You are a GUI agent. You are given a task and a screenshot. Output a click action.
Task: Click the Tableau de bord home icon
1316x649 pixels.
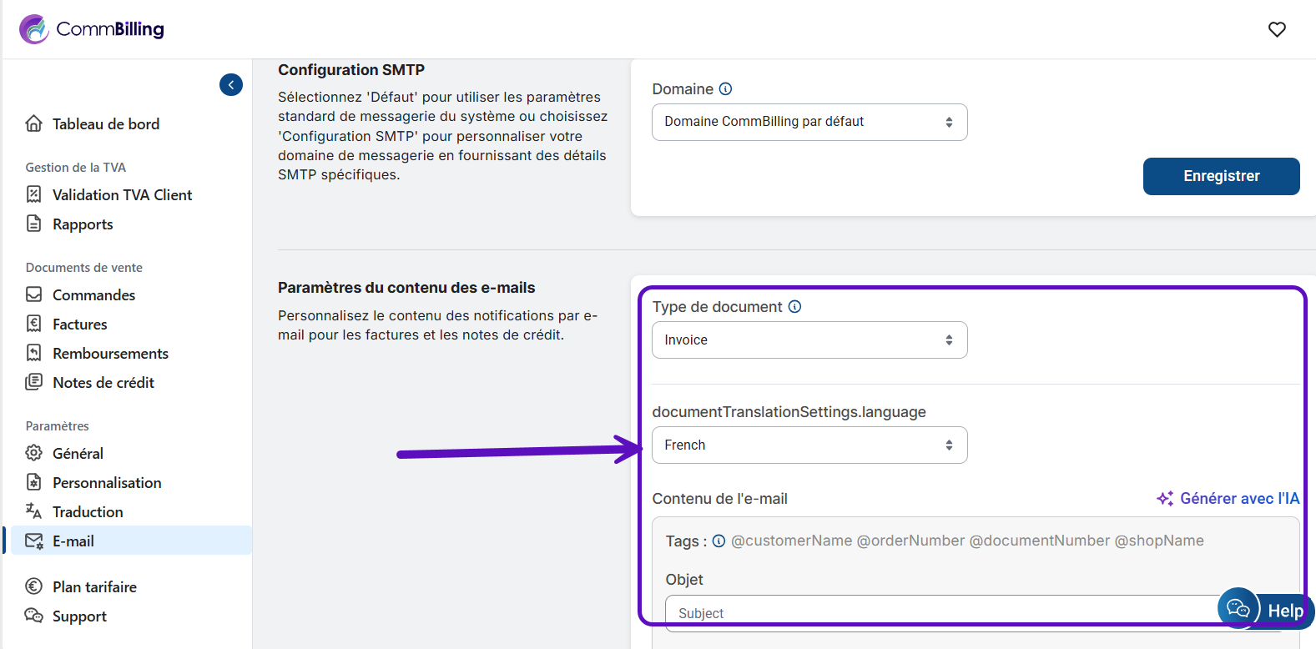click(34, 123)
